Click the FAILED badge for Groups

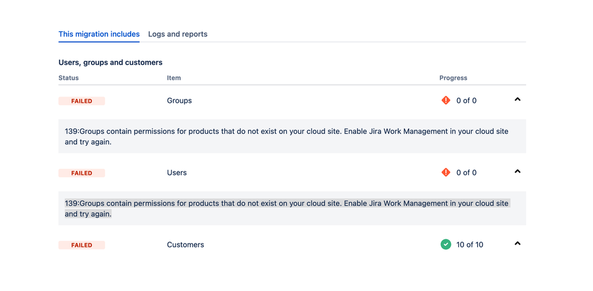pyautogui.click(x=81, y=101)
